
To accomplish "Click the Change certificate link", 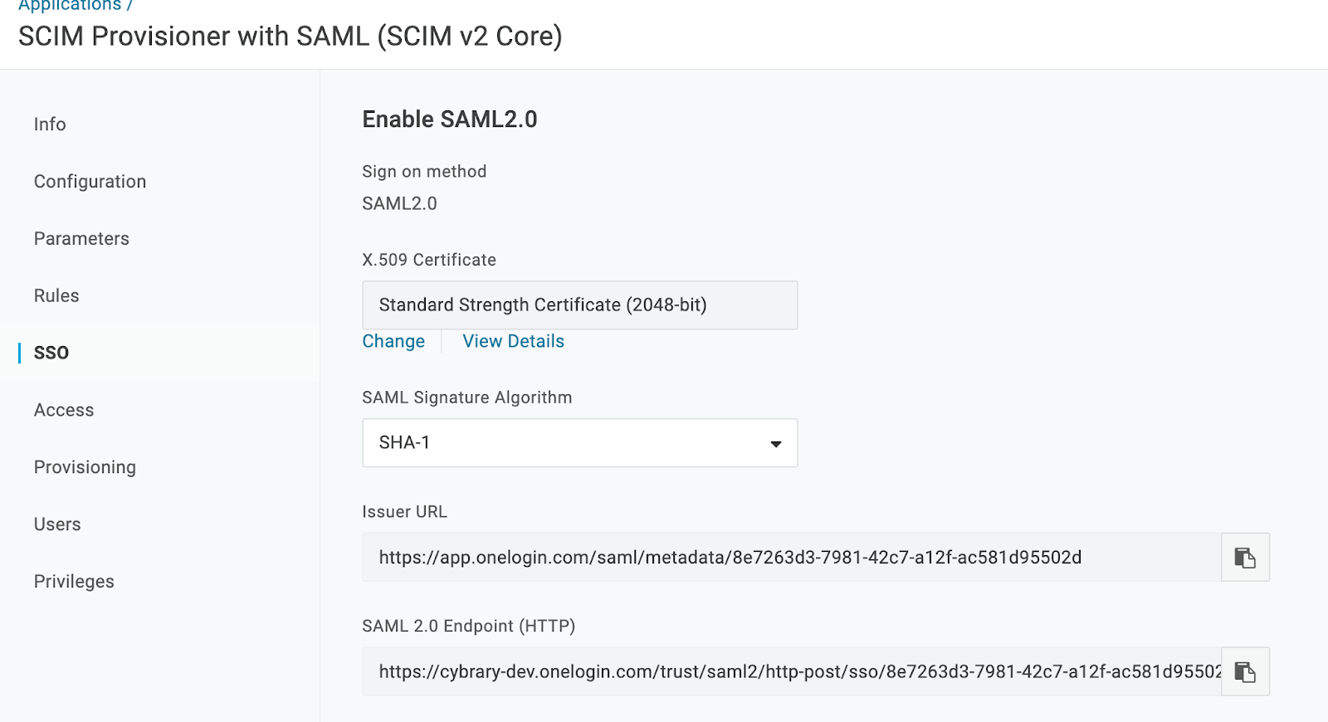I will [393, 342].
